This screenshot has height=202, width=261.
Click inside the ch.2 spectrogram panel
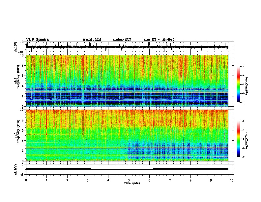[127, 135]
